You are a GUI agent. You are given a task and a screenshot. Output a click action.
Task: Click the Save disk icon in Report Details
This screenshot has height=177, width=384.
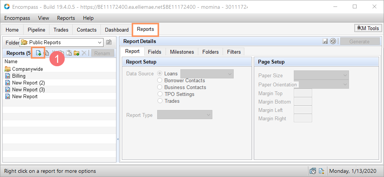pos(325,41)
